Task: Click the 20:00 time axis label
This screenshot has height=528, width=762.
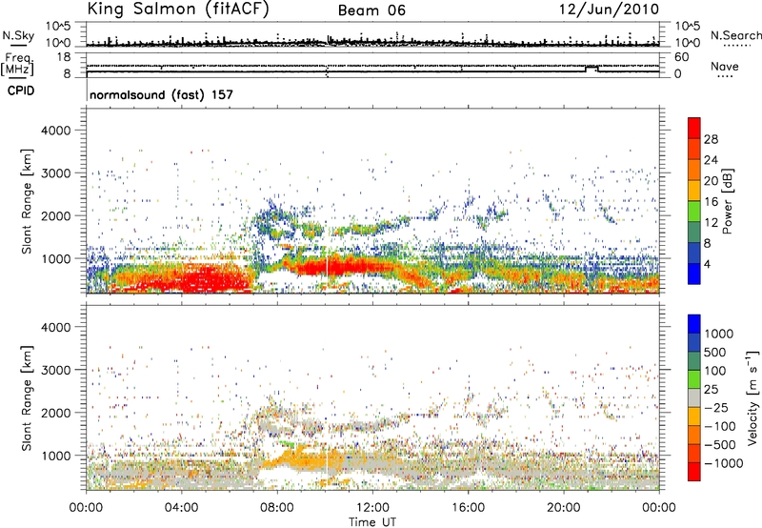Action: 563,508
